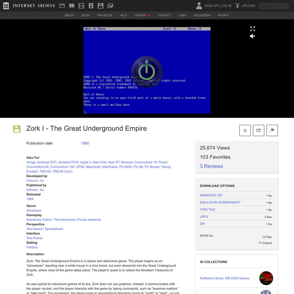This screenshot has width=294, height=294.
Task: Click the Zork emulator screenshot
Action: click(147, 70)
